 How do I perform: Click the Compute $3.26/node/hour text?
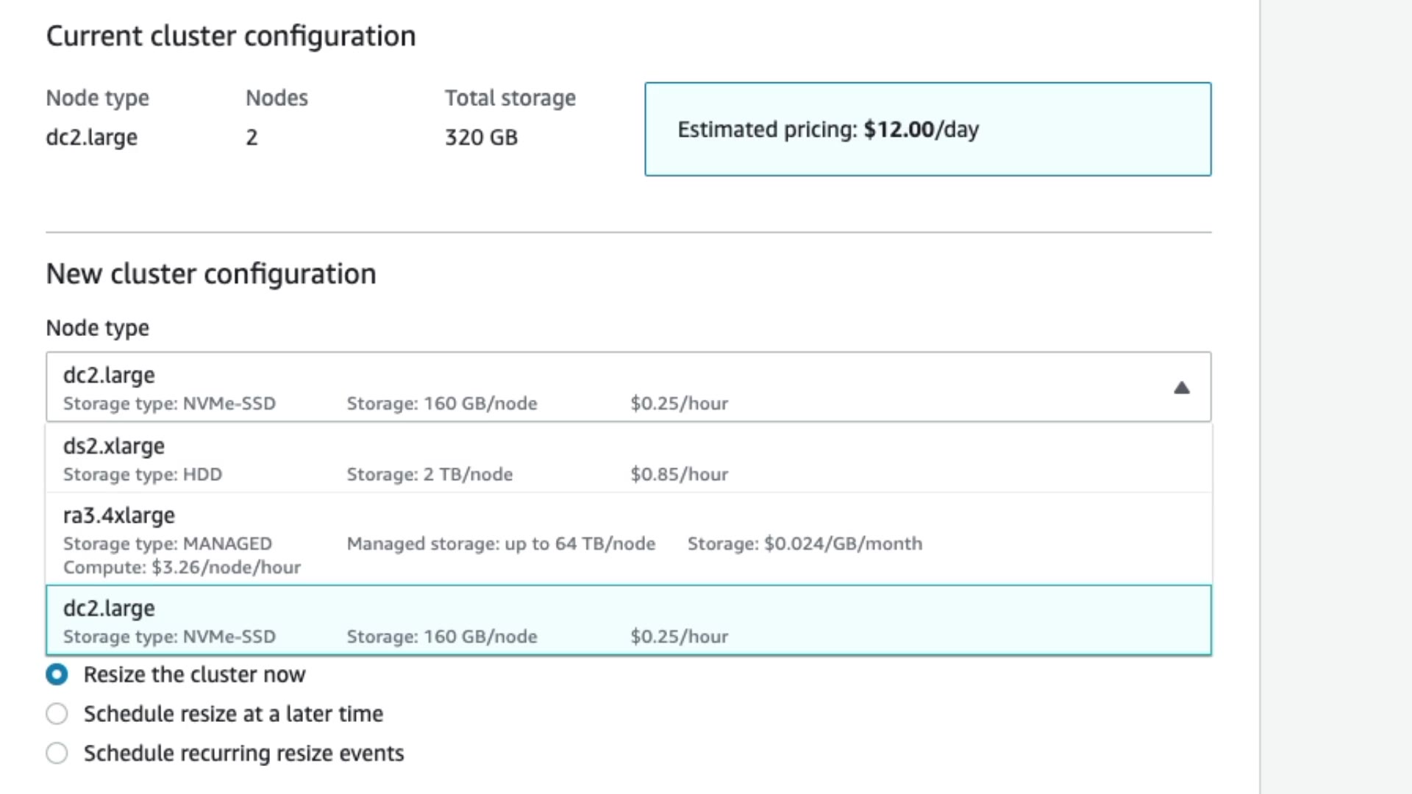point(182,568)
